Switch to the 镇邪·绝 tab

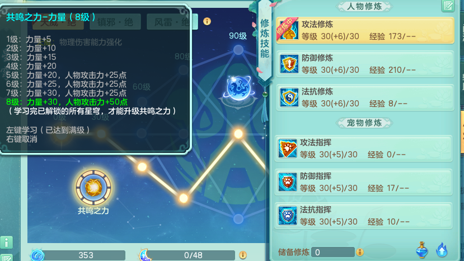coord(115,22)
